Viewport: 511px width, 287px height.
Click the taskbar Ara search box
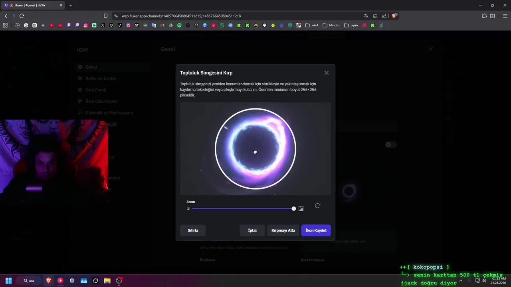click(29, 281)
